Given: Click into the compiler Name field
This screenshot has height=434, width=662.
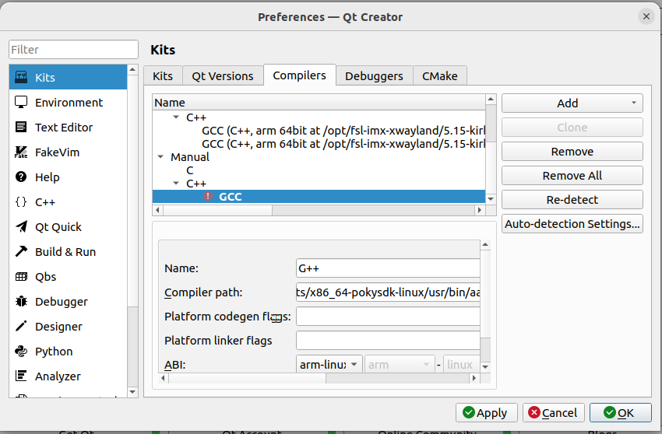Looking at the screenshot, I should point(387,268).
